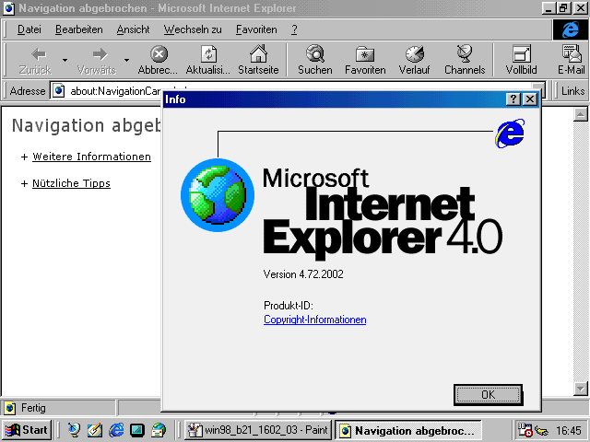
Task: Open the Suchen search pane
Action: (x=315, y=61)
